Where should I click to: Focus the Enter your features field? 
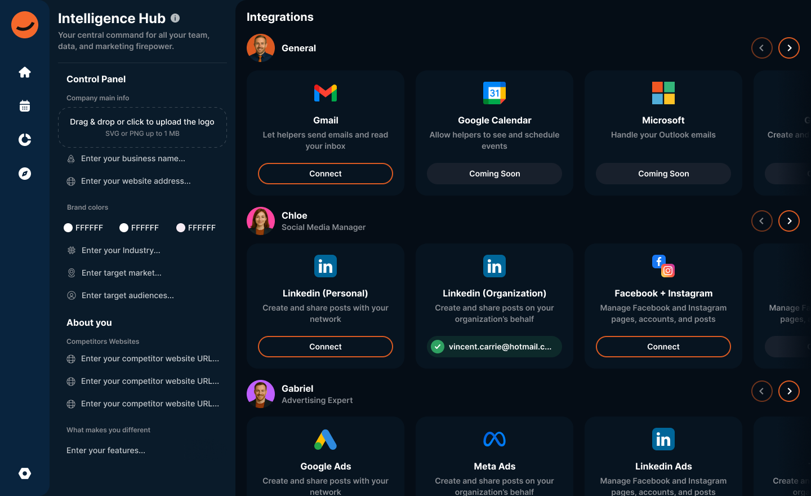click(x=142, y=450)
